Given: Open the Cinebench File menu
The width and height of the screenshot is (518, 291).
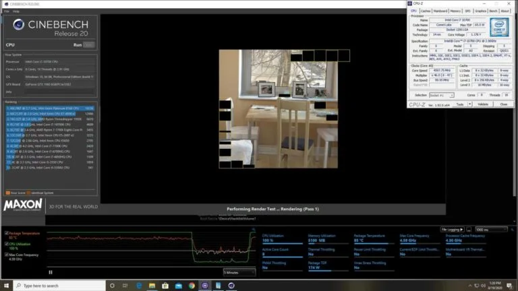Looking at the screenshot, I should click(6, 11).
